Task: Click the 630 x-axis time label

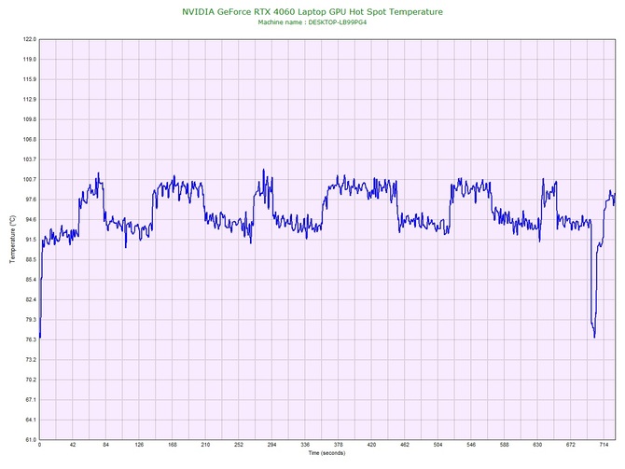Action: coord(537,445)
